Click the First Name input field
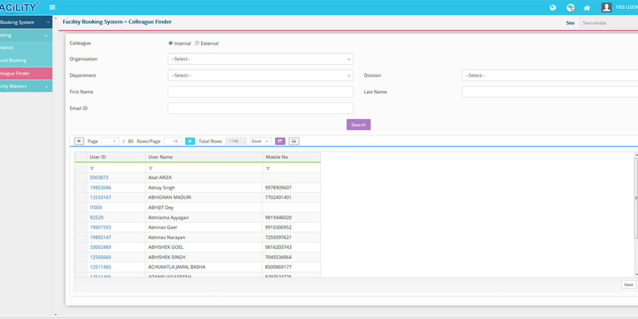Image resolution: width=638 pixels, height=319 pixels. (x=260, y=92)
